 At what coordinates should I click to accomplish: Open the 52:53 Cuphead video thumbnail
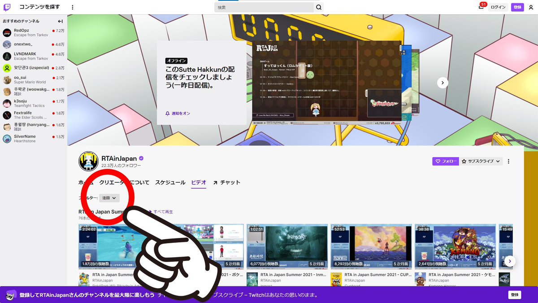click(371, 246)
